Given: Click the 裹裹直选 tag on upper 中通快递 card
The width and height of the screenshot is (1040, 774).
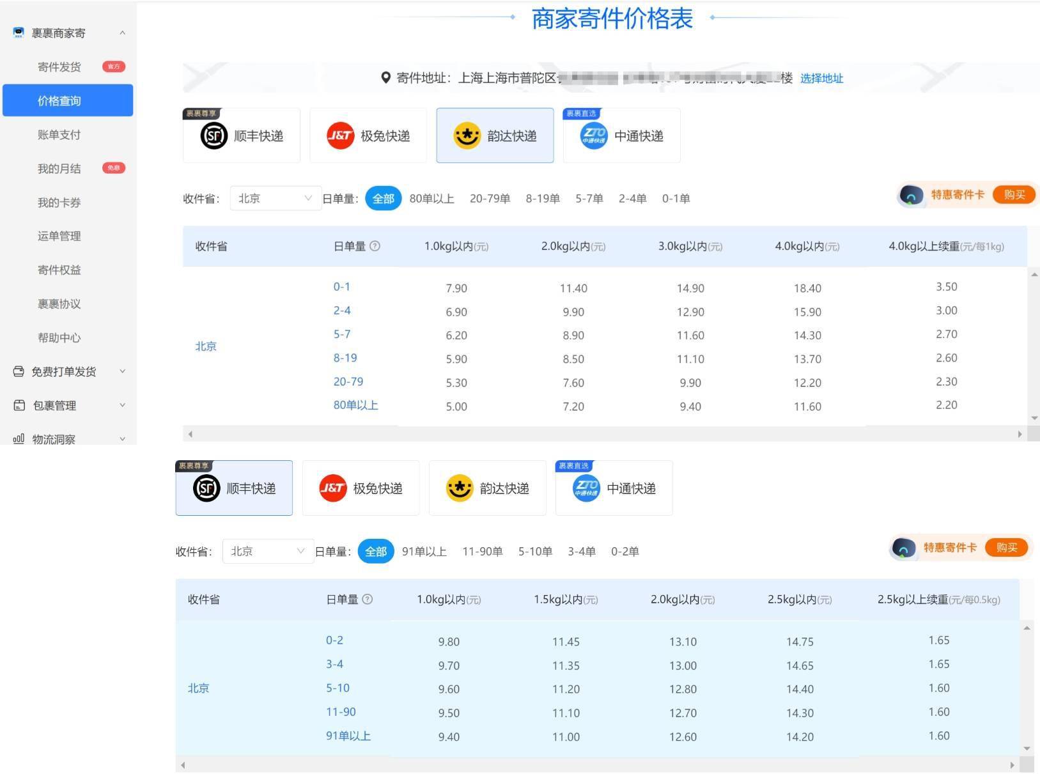Looking at the screenshot, I should tap(581, 114).
